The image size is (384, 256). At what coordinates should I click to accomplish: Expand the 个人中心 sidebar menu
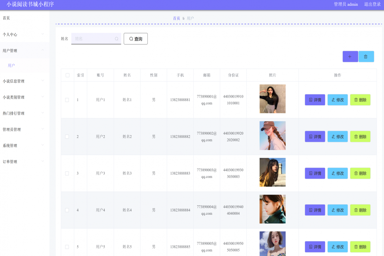22,34
